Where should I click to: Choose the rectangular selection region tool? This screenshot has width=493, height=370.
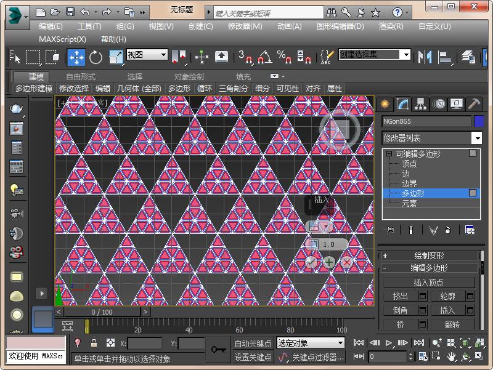click(x=33, y=57)
